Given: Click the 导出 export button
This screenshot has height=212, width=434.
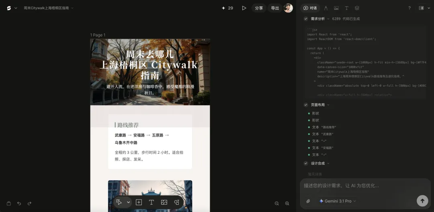Looking at the screenshot, I should click(275, 8).
